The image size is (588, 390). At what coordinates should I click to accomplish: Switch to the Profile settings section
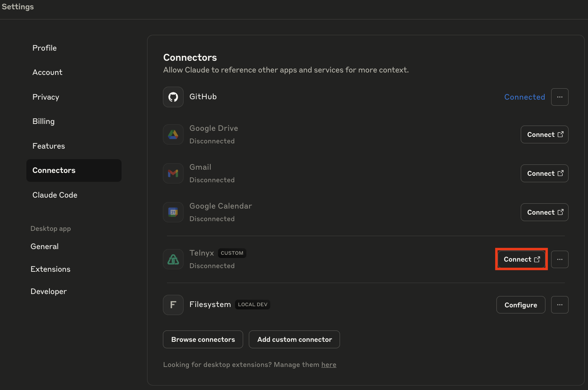(45, 48)
